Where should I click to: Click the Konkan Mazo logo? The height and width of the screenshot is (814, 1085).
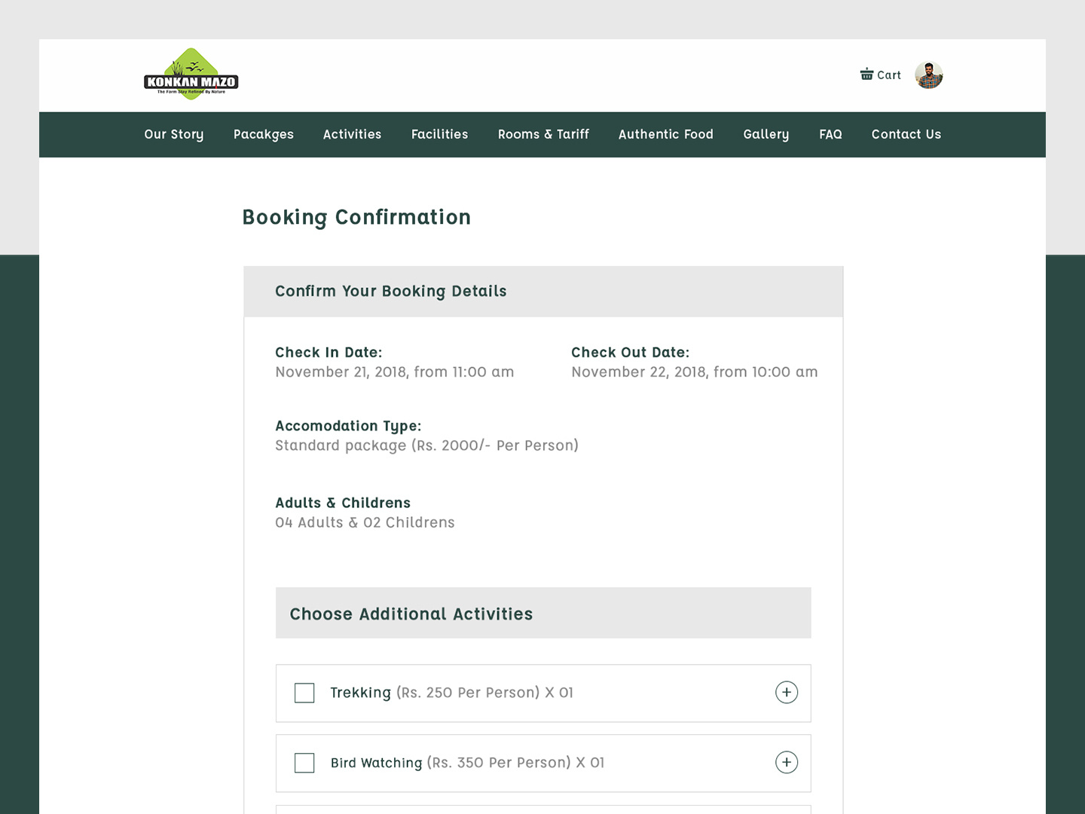tap(191, 74)
